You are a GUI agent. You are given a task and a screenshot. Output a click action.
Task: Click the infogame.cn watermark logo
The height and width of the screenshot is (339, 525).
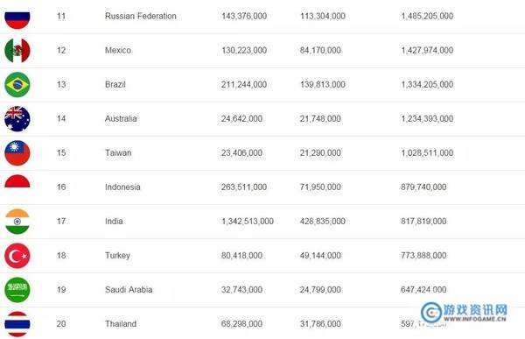click(x=464, y=312)
